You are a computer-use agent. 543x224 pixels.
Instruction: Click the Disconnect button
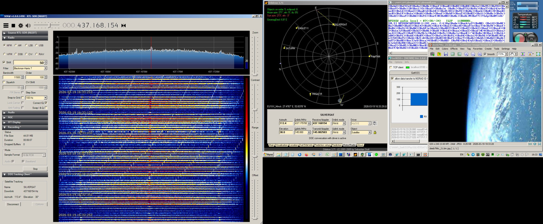click(13, 204)
